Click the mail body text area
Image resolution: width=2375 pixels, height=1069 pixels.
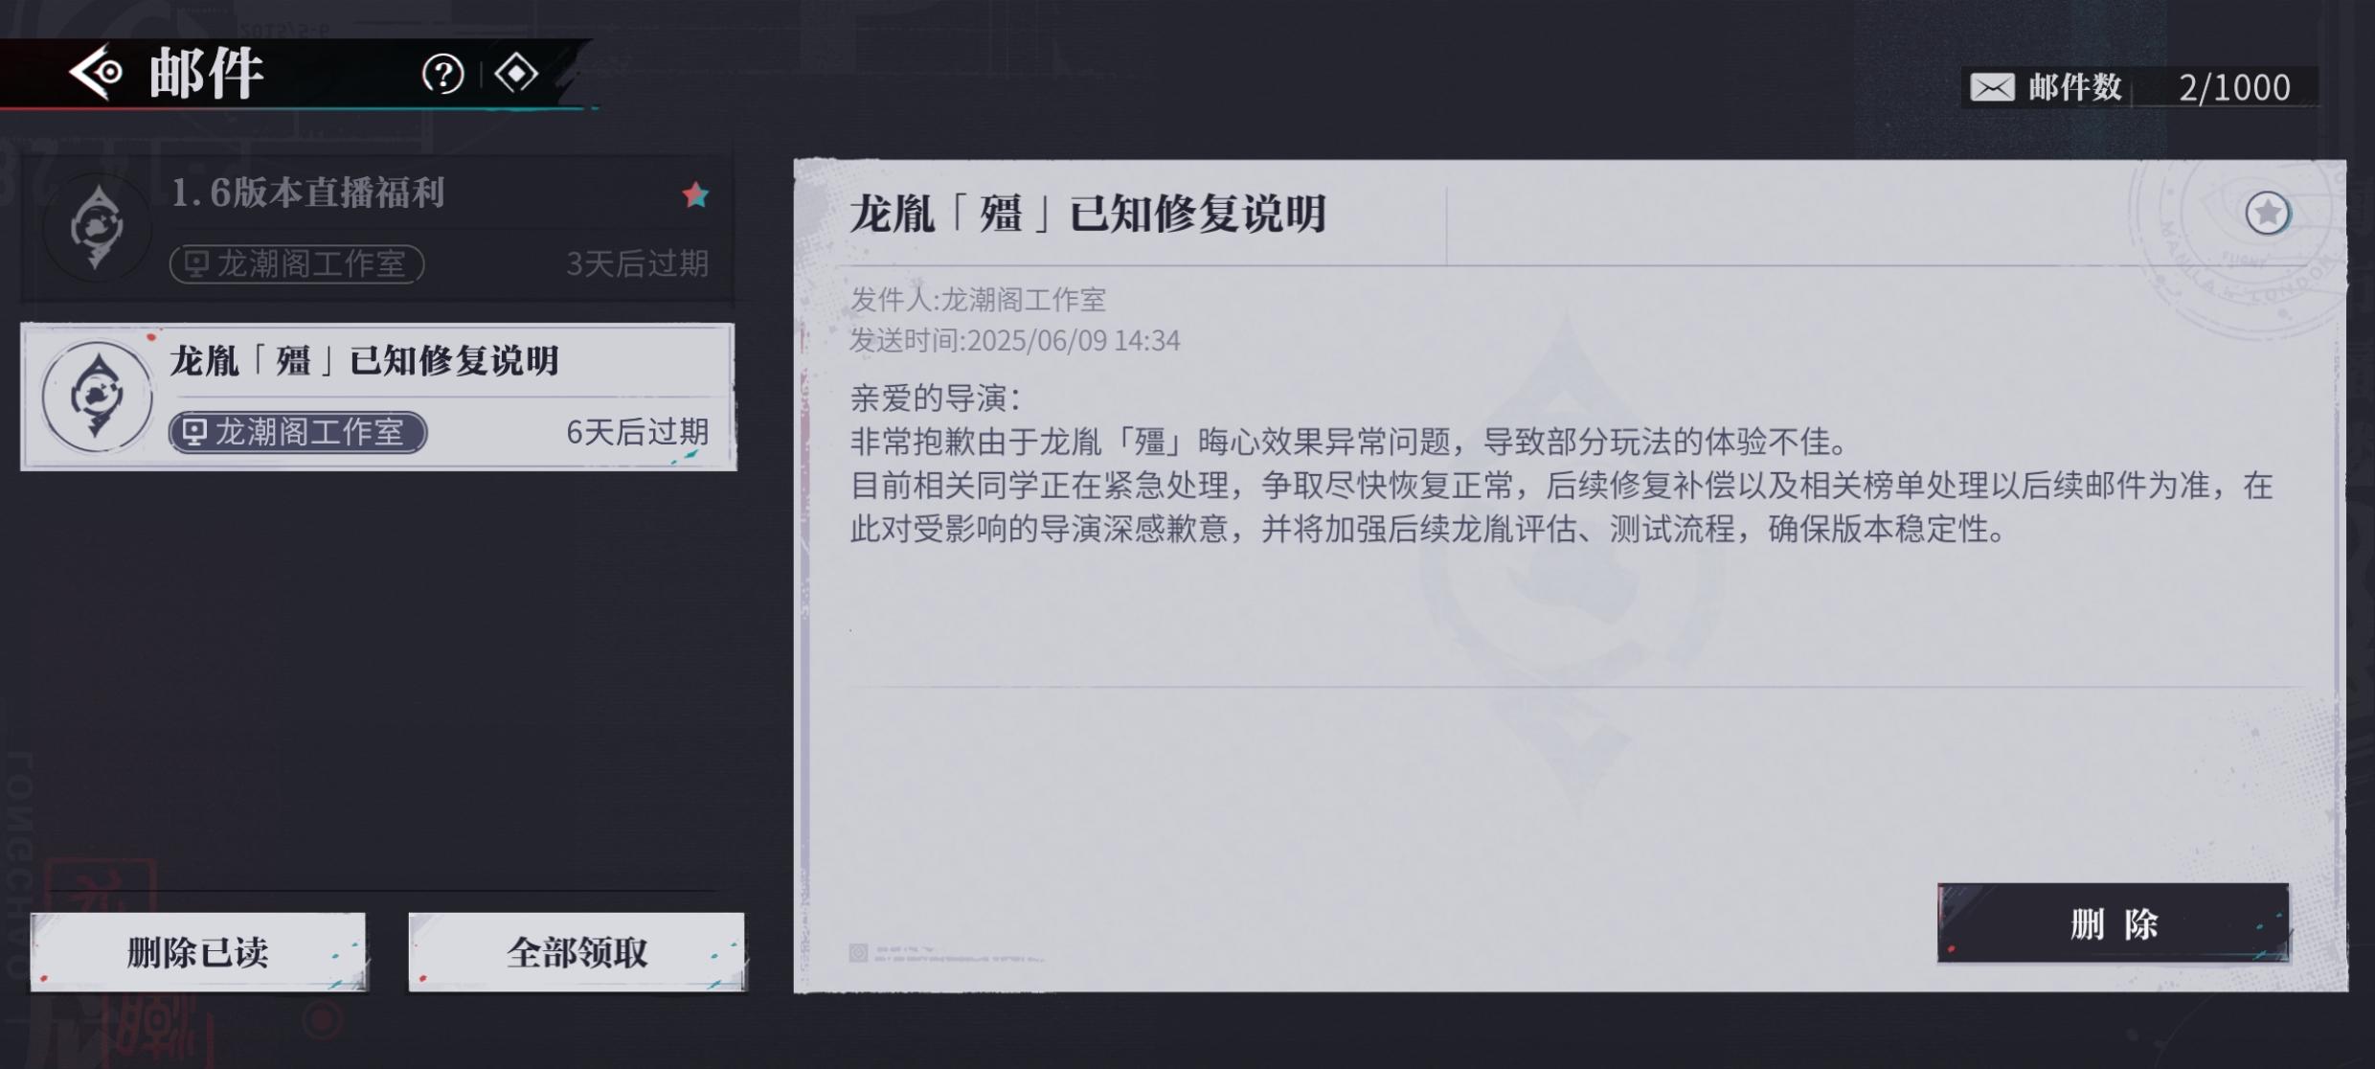point(1561,464)
